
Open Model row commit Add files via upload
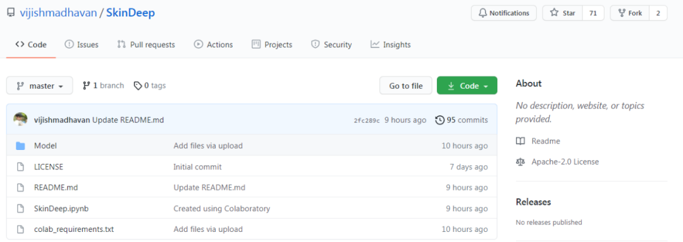(208, 146)
